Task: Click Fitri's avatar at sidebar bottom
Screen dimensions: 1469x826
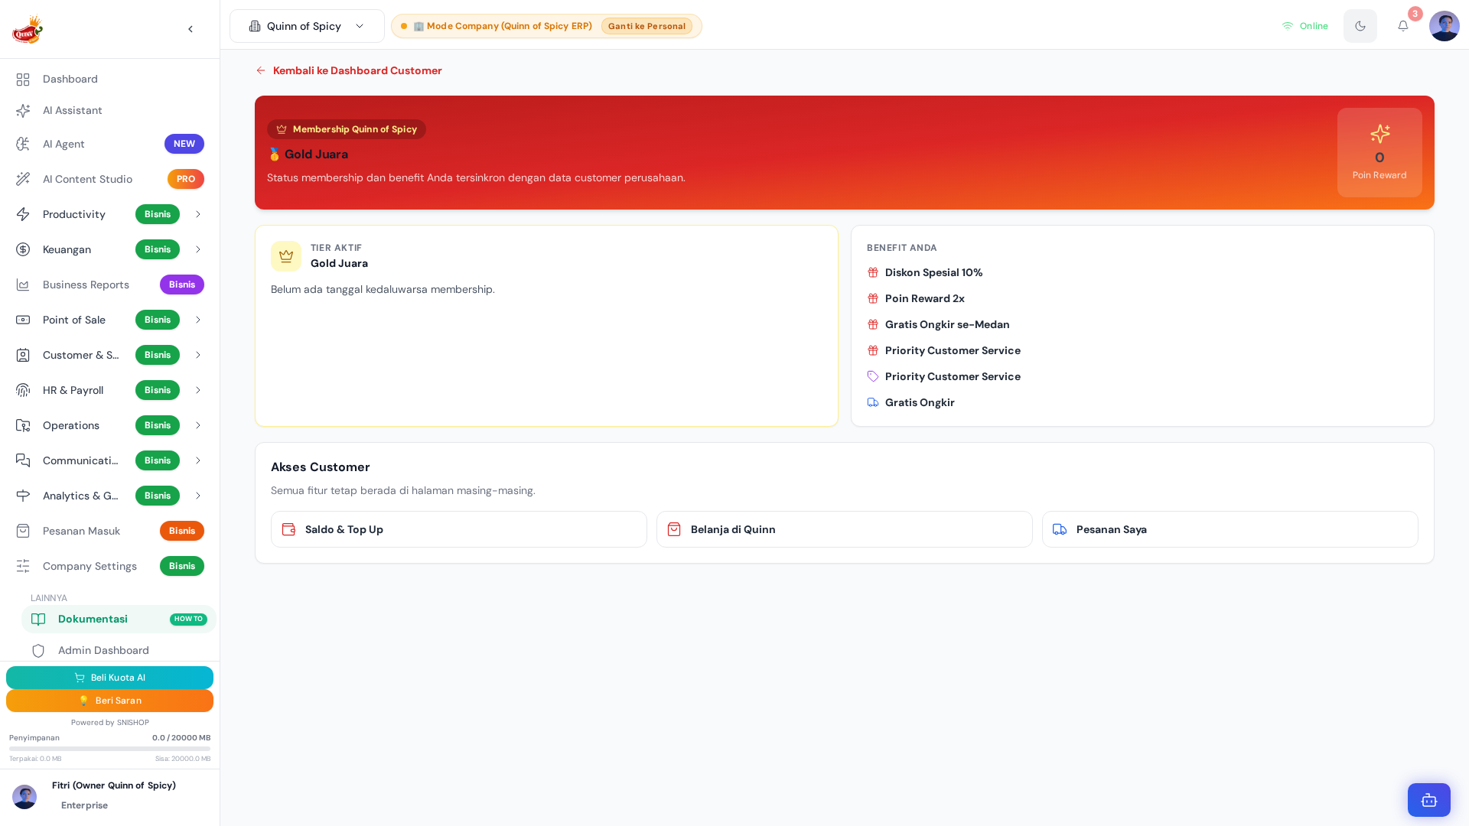Action: 24,797
